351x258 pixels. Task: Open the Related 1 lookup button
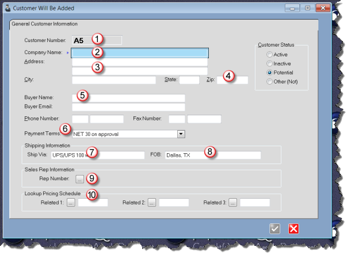(x=71, y=203)
